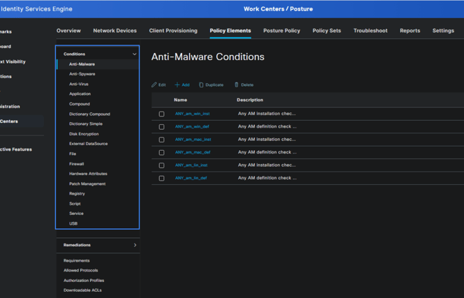Select Registry condition type
The image size is (464, 298).
coord(77,193)
